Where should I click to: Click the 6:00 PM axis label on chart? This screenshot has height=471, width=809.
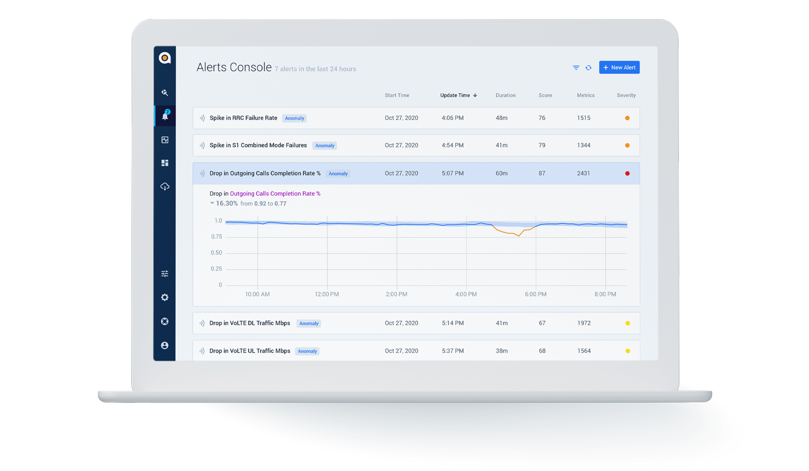pos(536,294)
